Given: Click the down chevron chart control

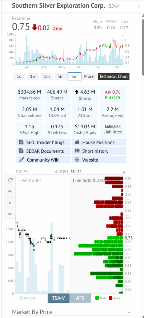Looking at the screenshot, I should [x=10, y=214].
